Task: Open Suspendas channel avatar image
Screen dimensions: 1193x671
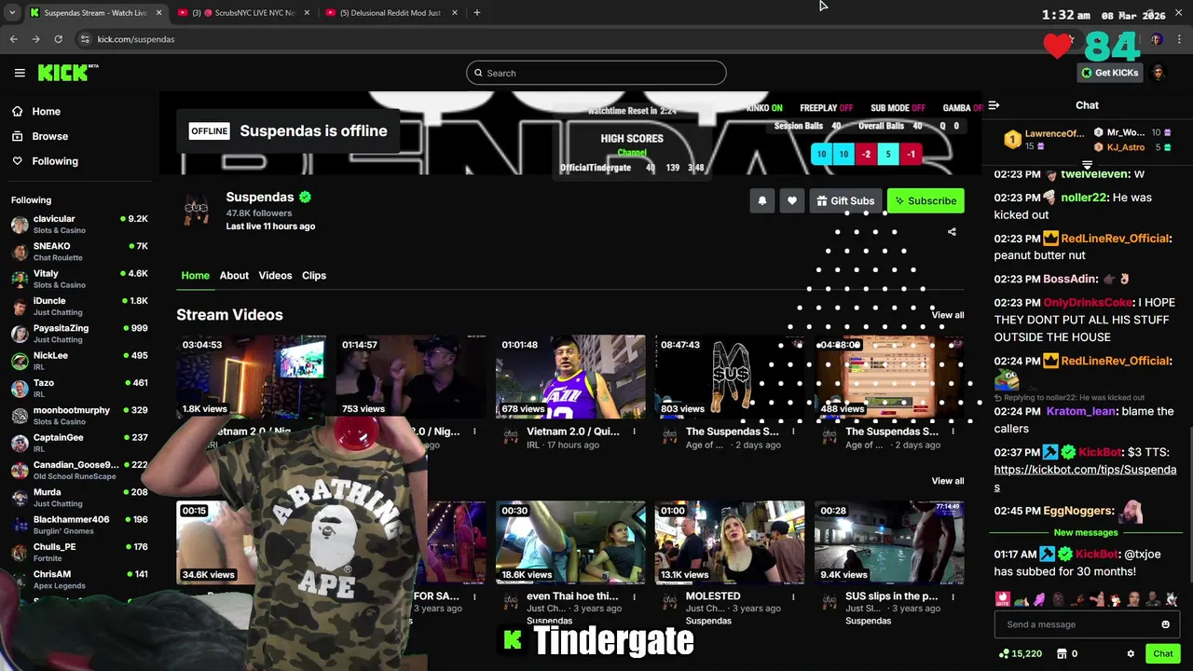Action: (196, 211)
